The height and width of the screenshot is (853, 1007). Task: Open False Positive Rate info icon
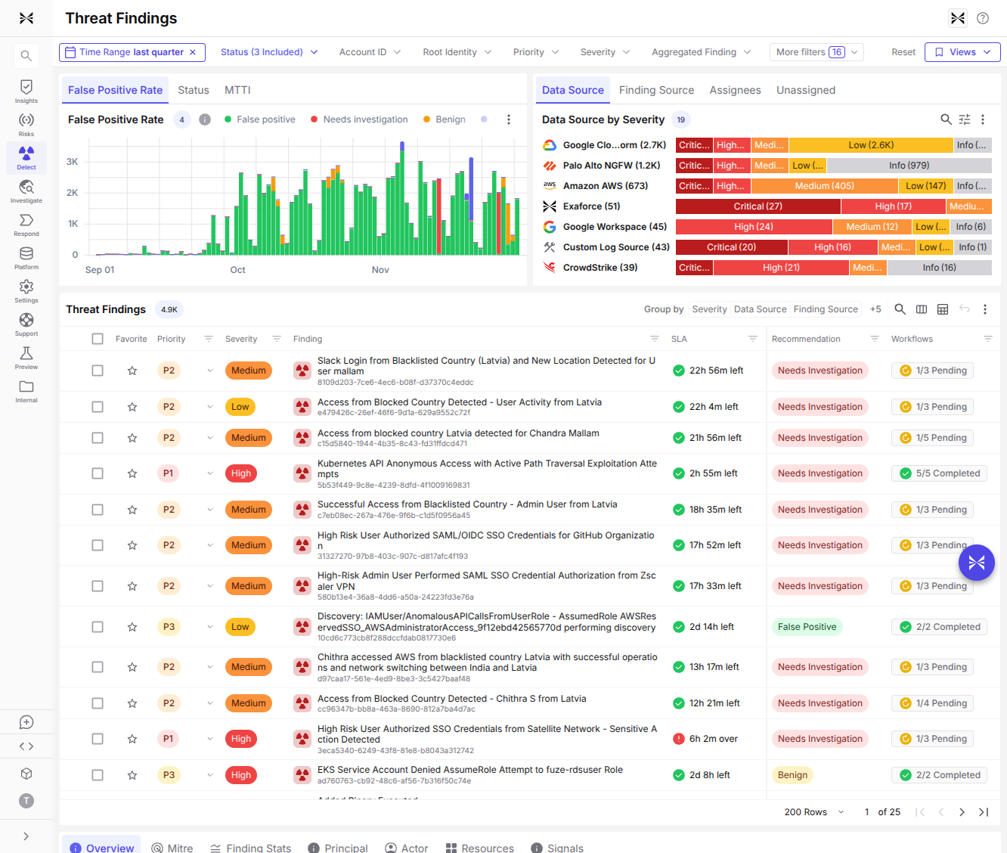click(x=204, y=119)
